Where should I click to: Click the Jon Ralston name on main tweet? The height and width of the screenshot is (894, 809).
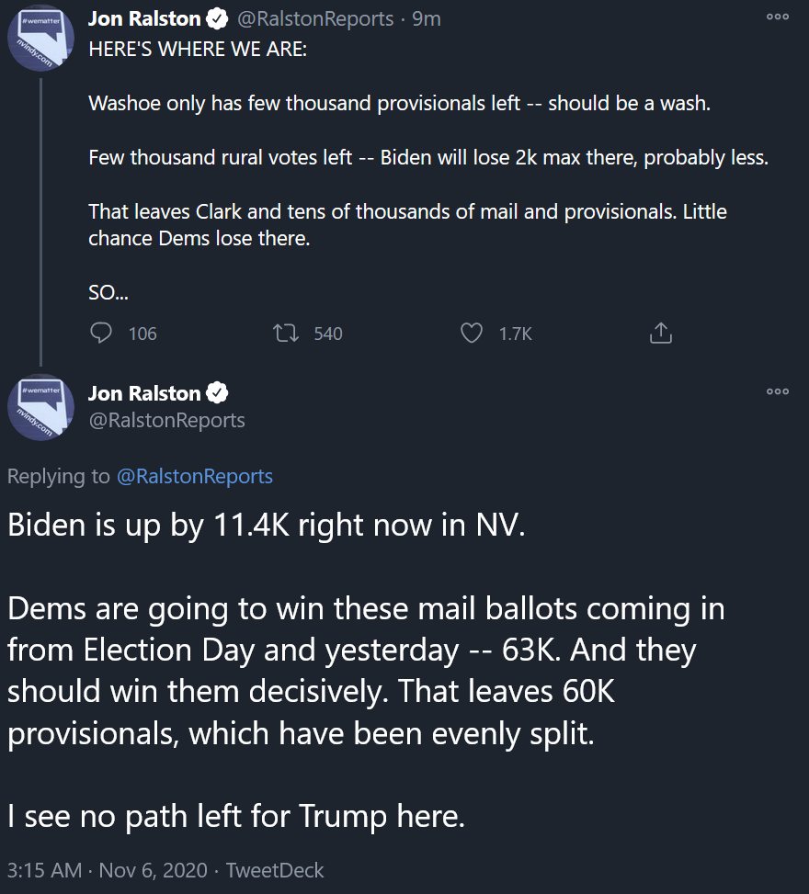click(x=143, y=393)
